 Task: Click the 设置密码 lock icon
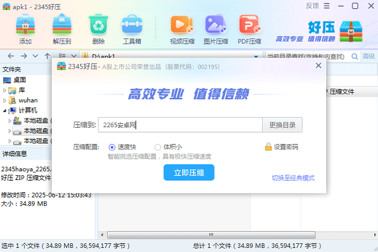[268, 147]
